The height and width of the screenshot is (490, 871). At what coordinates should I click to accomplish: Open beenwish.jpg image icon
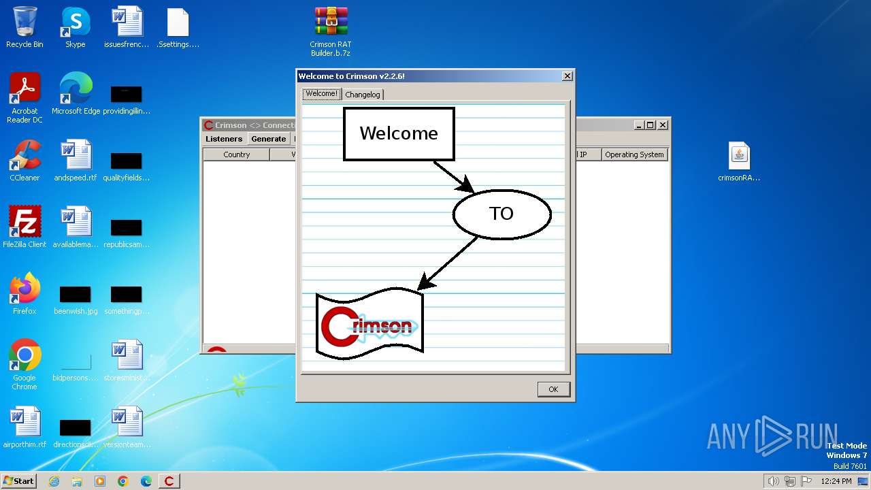(76, 299)
